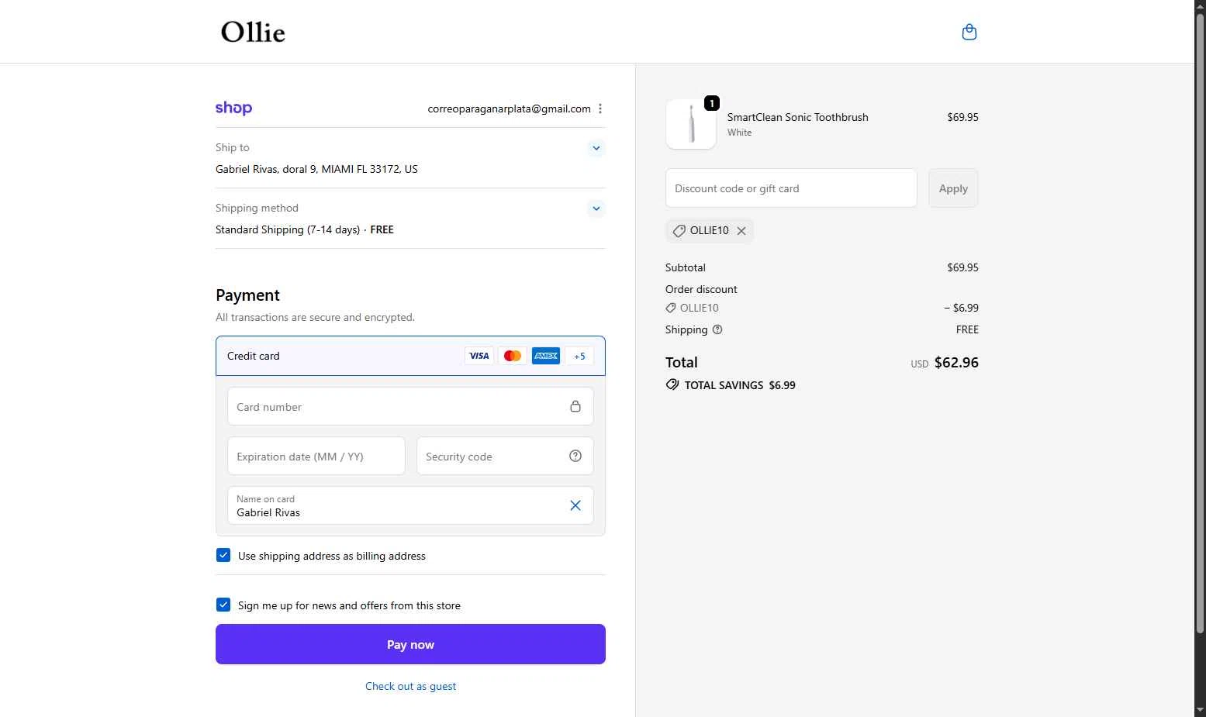Image resolution: width=1206 pixels, height=717 pixels.
Task: Focus the Expiration date field
Action: pyautogui.click(x=316, y=456)
